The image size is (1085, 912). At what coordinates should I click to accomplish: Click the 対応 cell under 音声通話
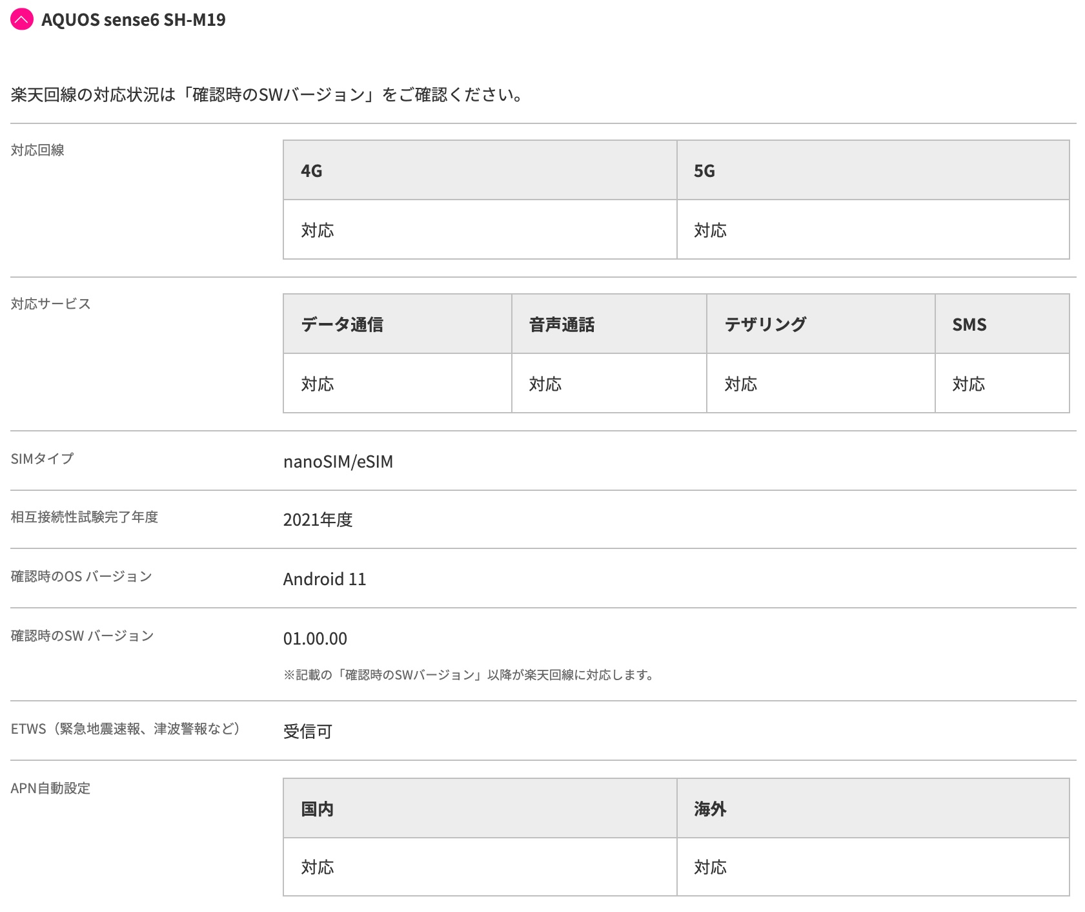609,384
